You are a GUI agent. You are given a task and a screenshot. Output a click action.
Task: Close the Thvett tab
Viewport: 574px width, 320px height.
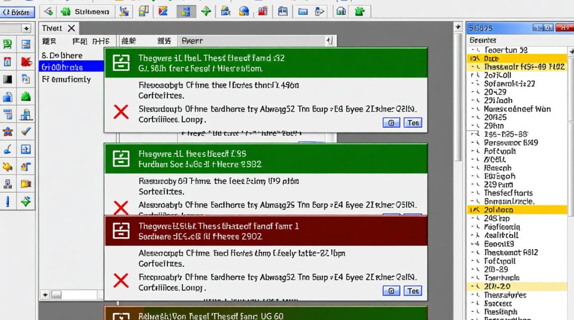[71, 28]
